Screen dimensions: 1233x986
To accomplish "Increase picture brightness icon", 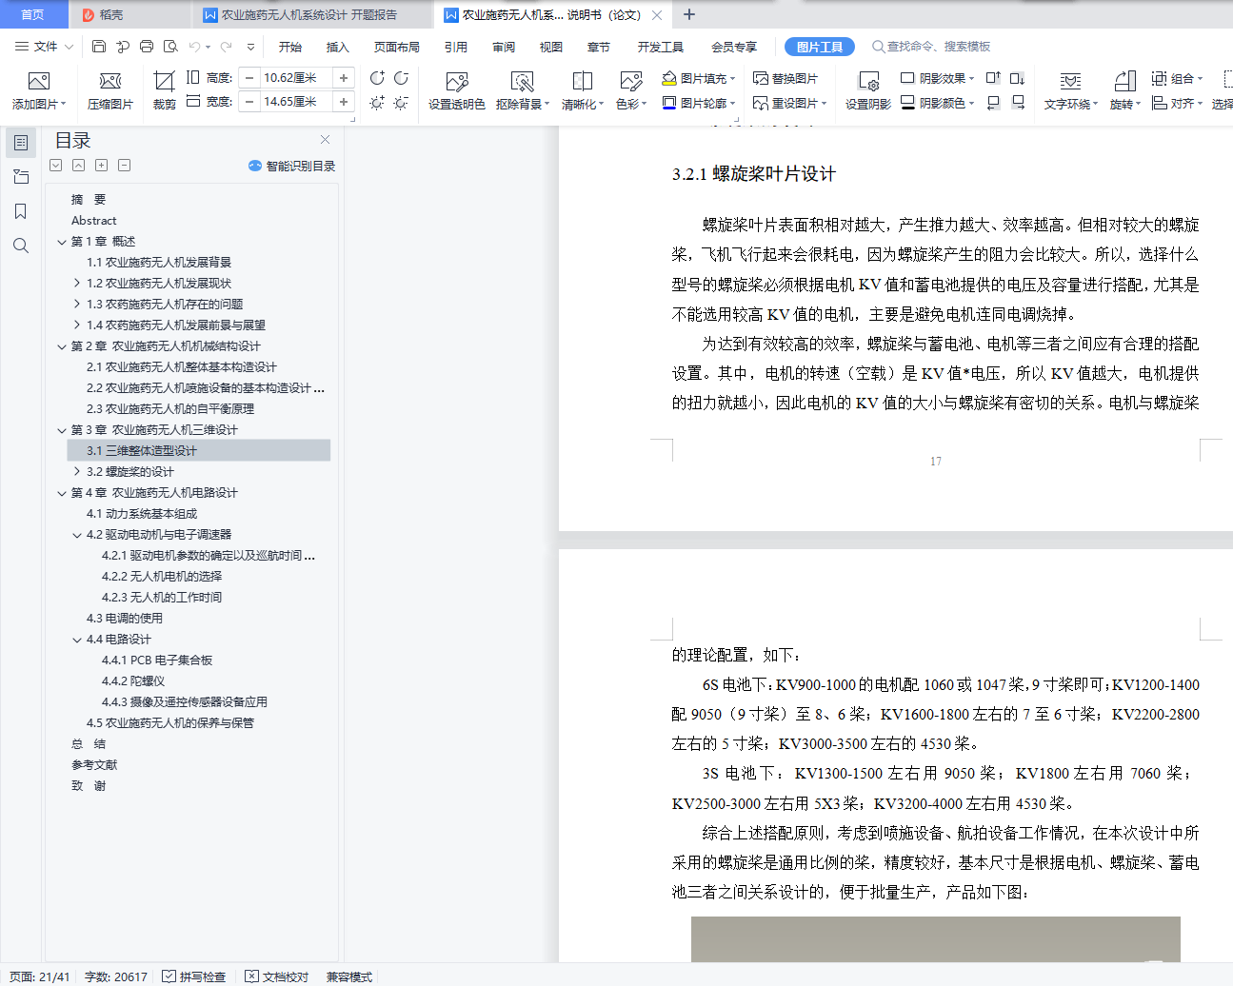I will (377, 102).
